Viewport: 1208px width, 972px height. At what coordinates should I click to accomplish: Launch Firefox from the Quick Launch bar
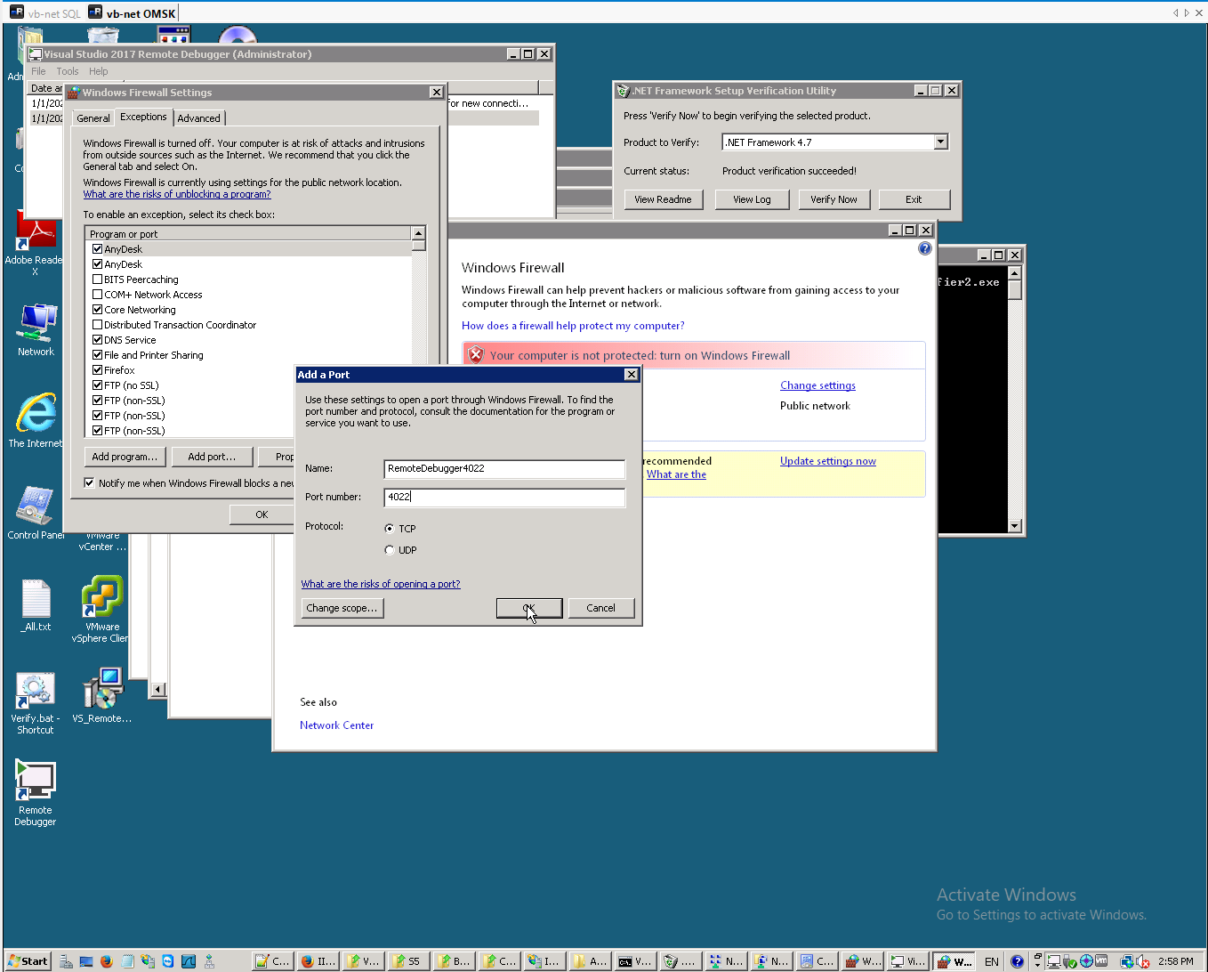(x=107, y=961)
